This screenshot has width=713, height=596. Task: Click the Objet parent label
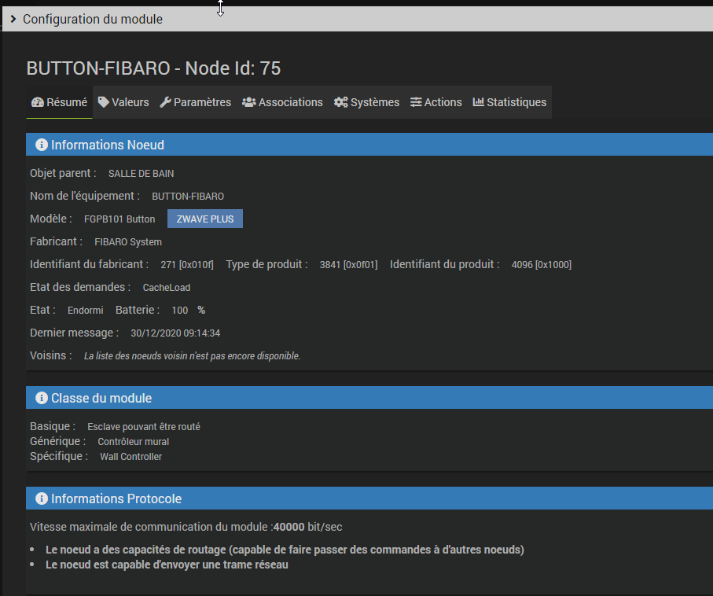point(63,173)
